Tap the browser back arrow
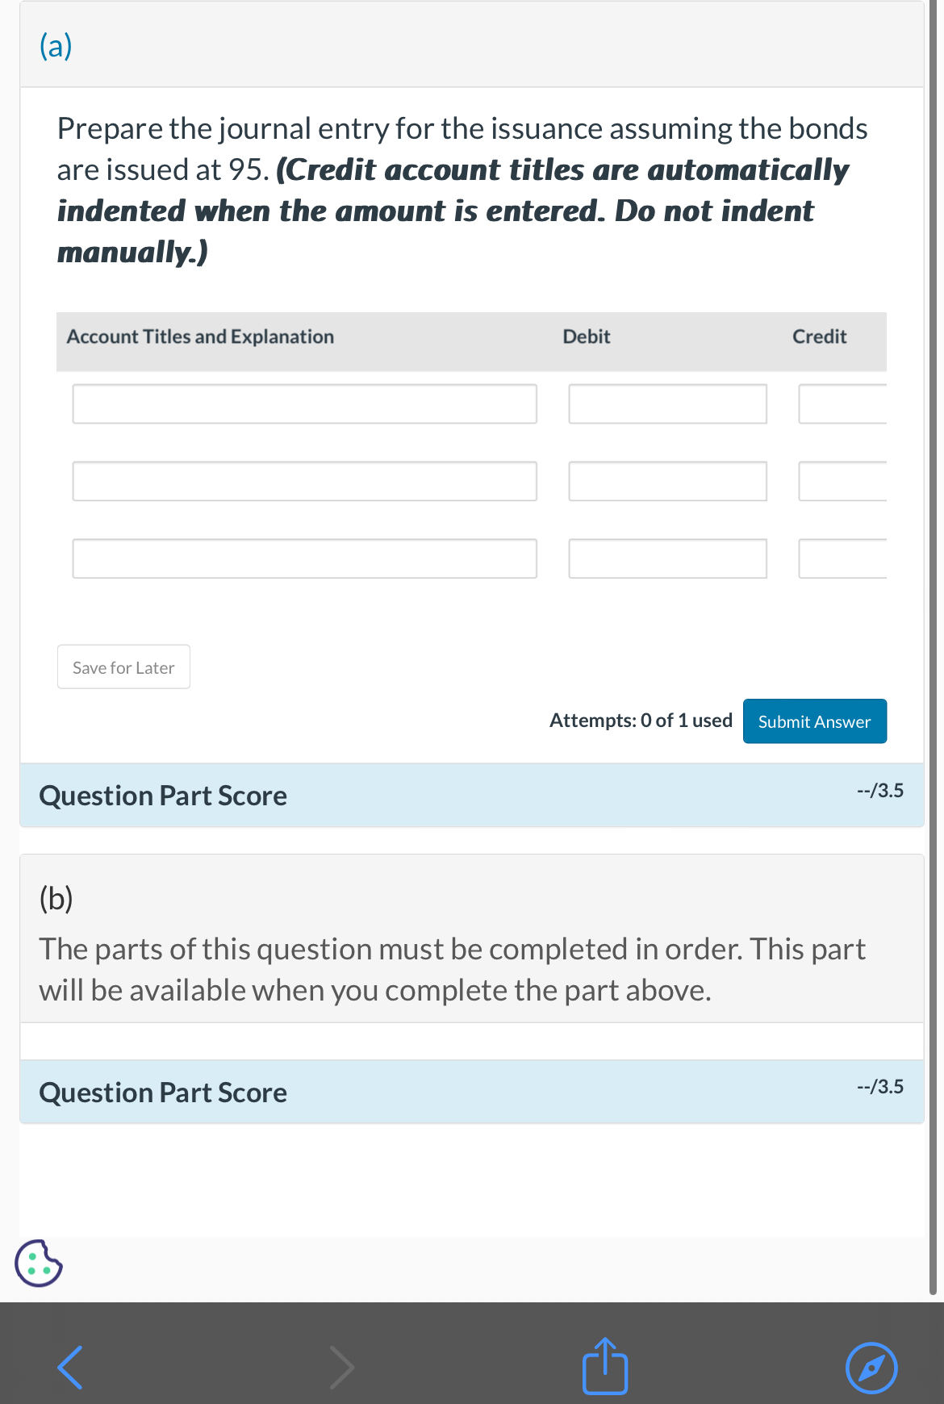 click(x=70, y=1367)
